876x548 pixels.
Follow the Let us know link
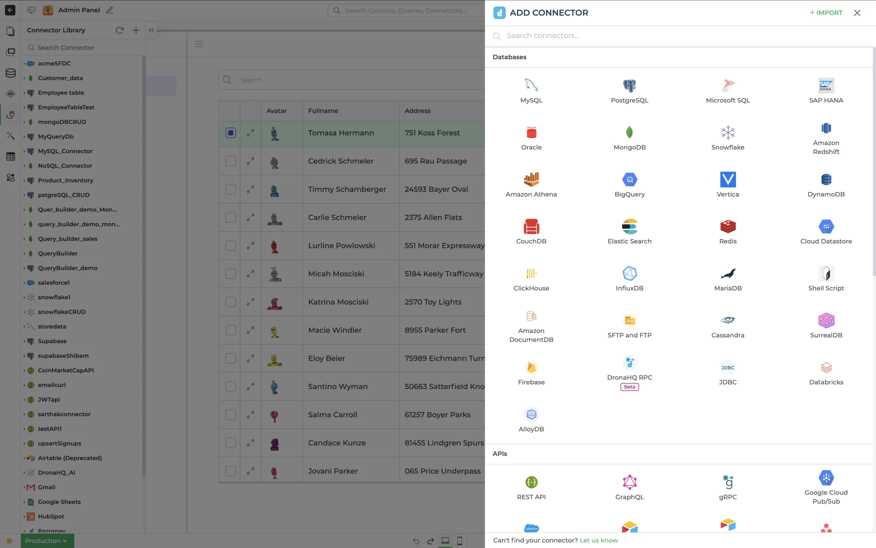click(599, 540)
